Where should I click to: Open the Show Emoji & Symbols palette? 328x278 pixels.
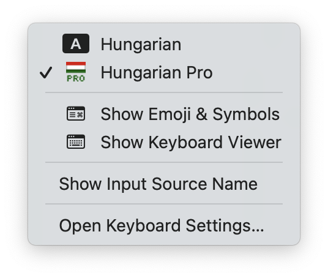coord(164,114)
